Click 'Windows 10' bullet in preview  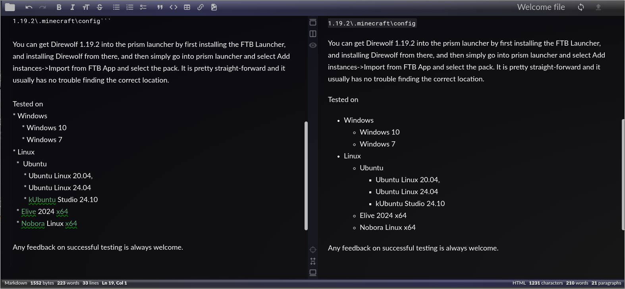[380, 132]
